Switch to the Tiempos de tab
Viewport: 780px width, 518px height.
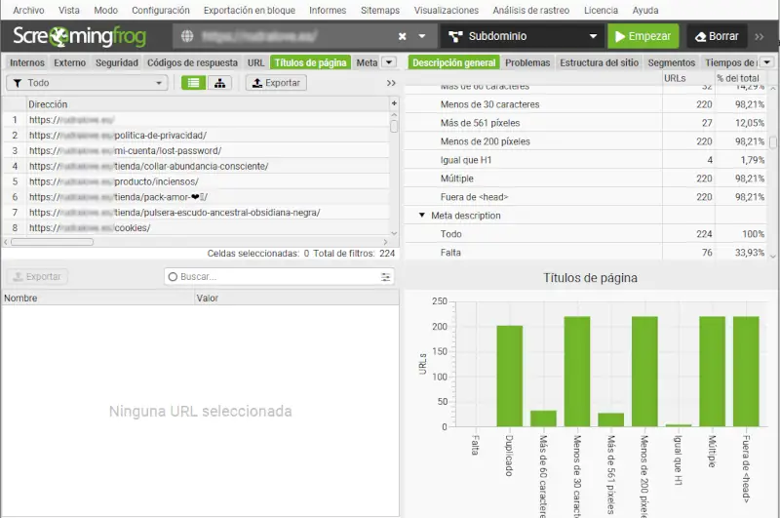click(730, 62)
